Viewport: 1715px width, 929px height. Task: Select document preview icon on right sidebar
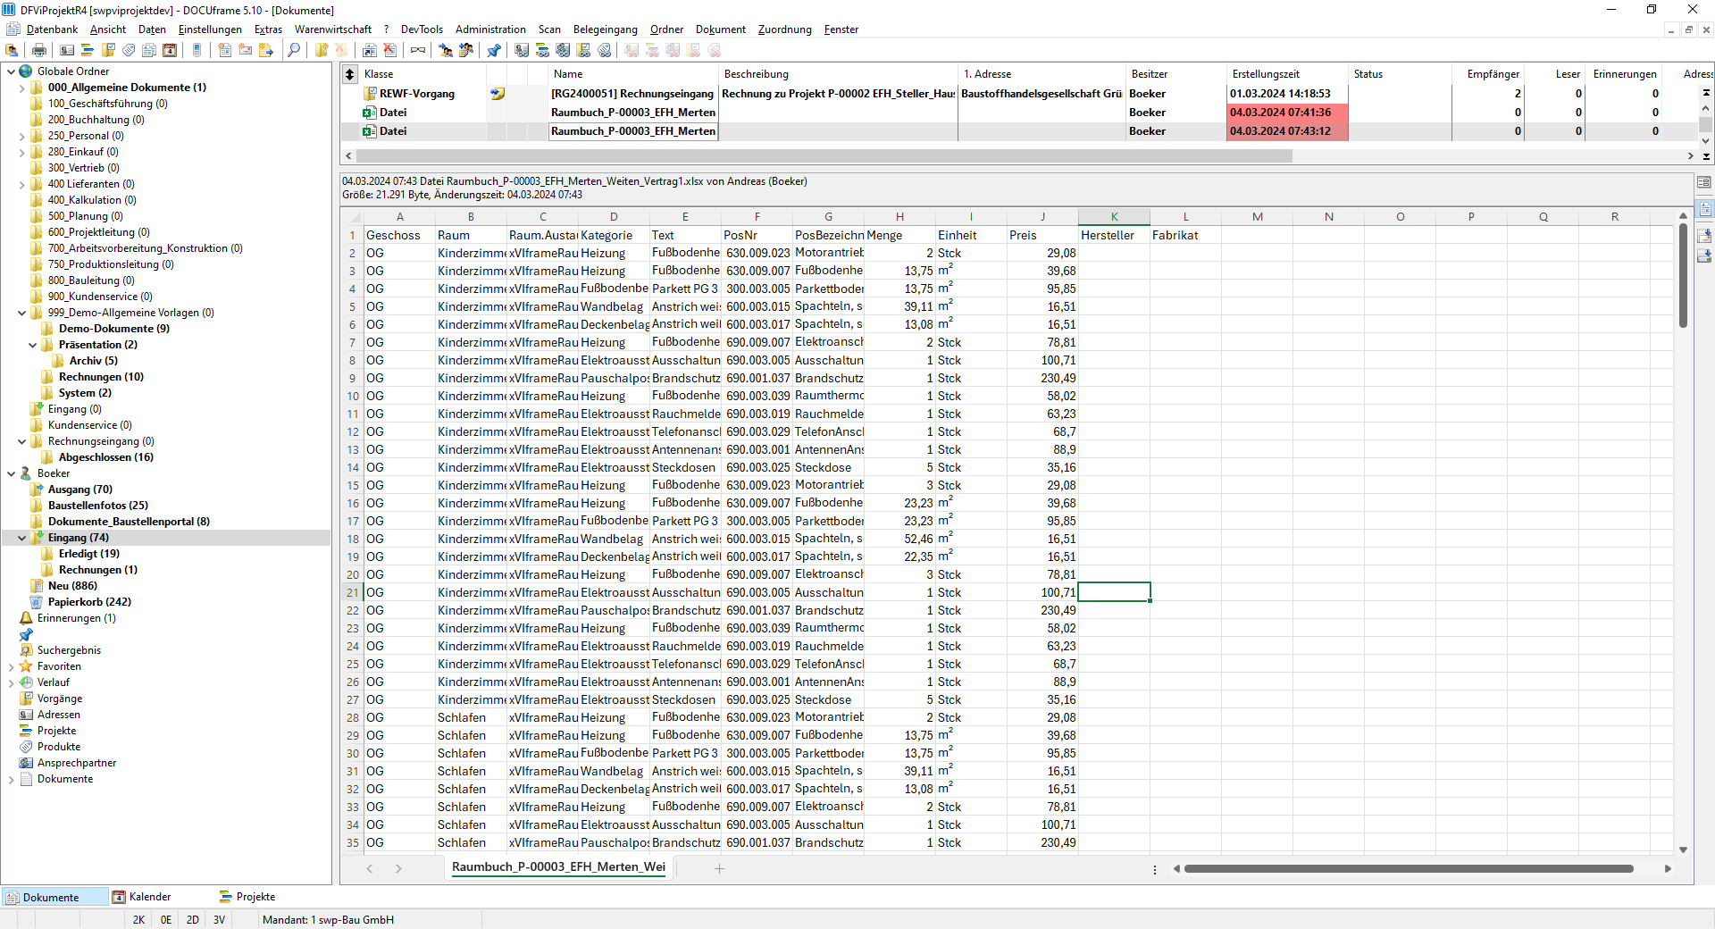pyautogui.click(x=1704, y=209)
